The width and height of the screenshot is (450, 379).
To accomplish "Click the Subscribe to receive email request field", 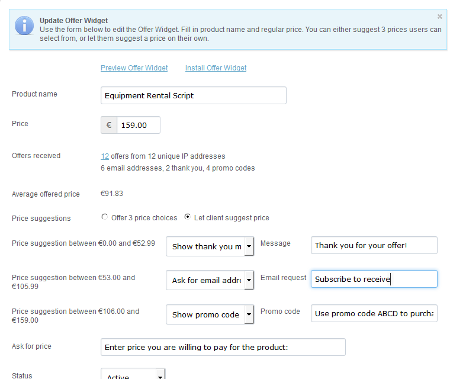I will coord(374,279).
